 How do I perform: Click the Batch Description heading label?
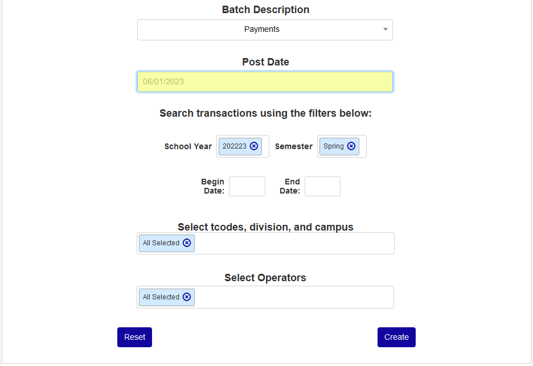point(265,10)
